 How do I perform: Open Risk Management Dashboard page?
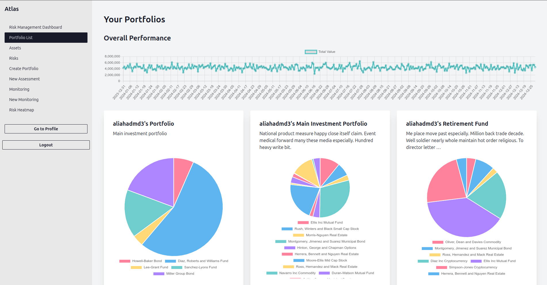[x=46, y=27]
